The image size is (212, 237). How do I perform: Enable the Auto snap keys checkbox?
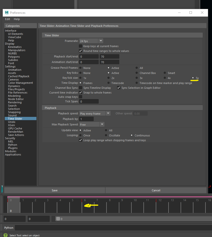81,97
